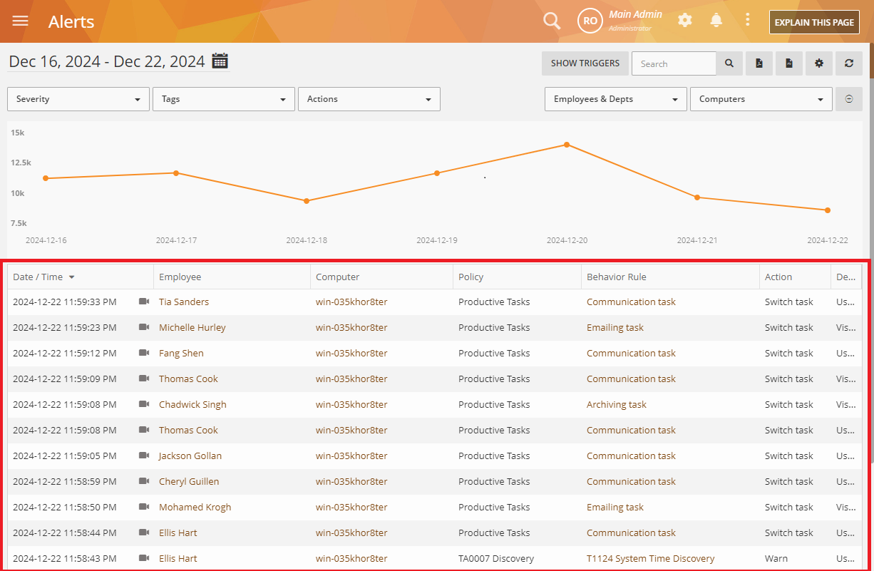Click the header search magnifier icon

tap(552, 21)
